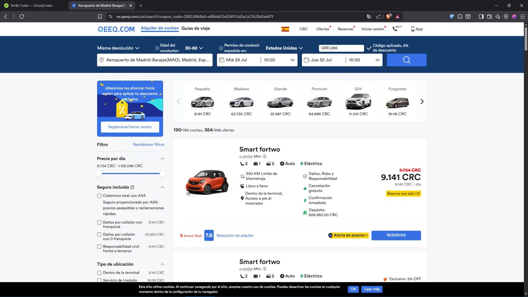Accept cookies with OK button
The image size is (528, 297).
pyautogui.click(x=353, y=289)
